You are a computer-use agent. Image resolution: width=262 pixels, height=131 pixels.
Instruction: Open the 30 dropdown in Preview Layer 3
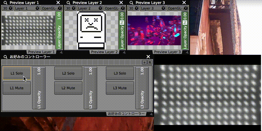[133, 8]
